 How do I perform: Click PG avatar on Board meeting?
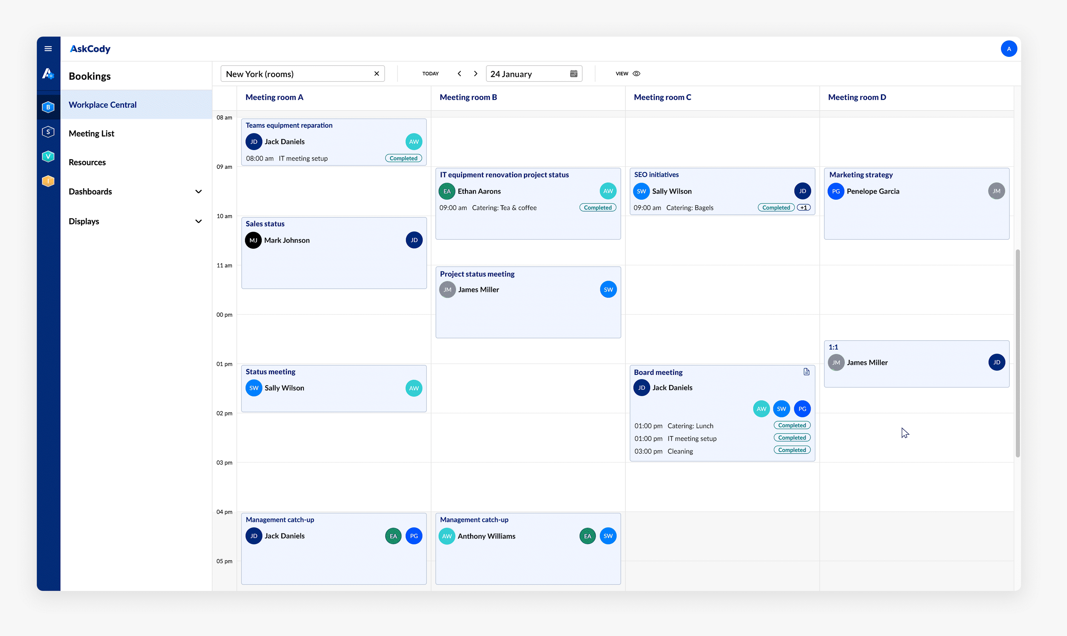802,409
